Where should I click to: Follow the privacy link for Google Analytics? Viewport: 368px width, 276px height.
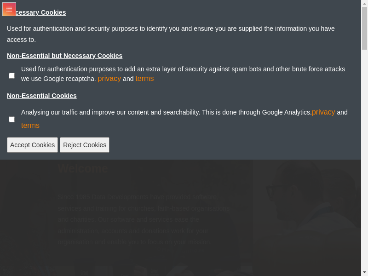click(x=323, y=112)
